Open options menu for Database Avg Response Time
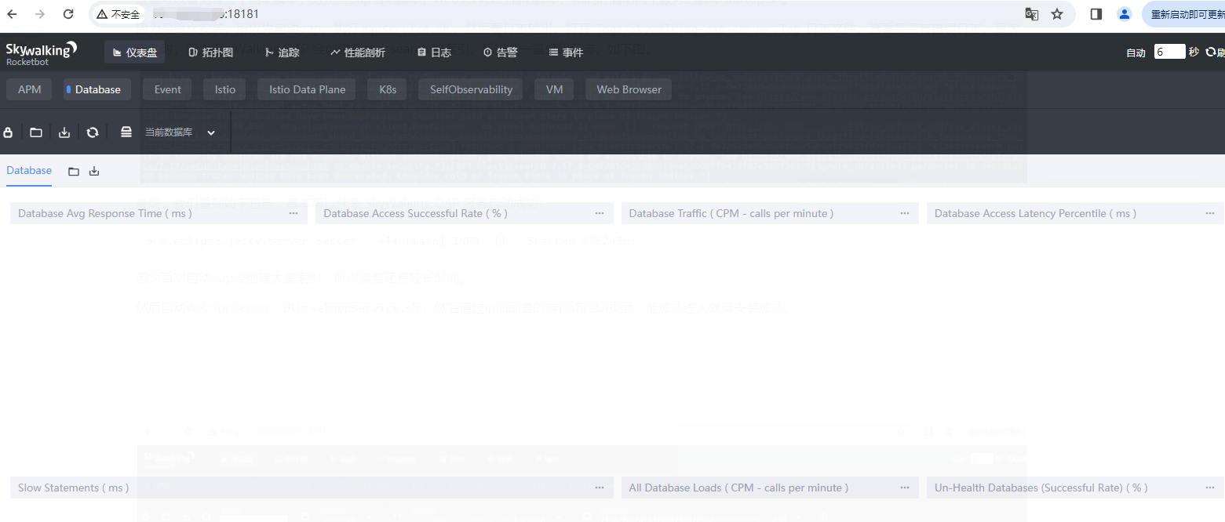The image size is (1225, 522). tap(293, 213)
